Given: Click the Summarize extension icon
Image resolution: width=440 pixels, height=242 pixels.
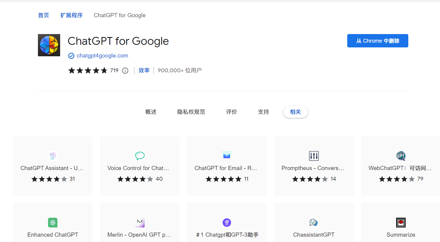Looking at the screenshot, I should pos(401,222).
